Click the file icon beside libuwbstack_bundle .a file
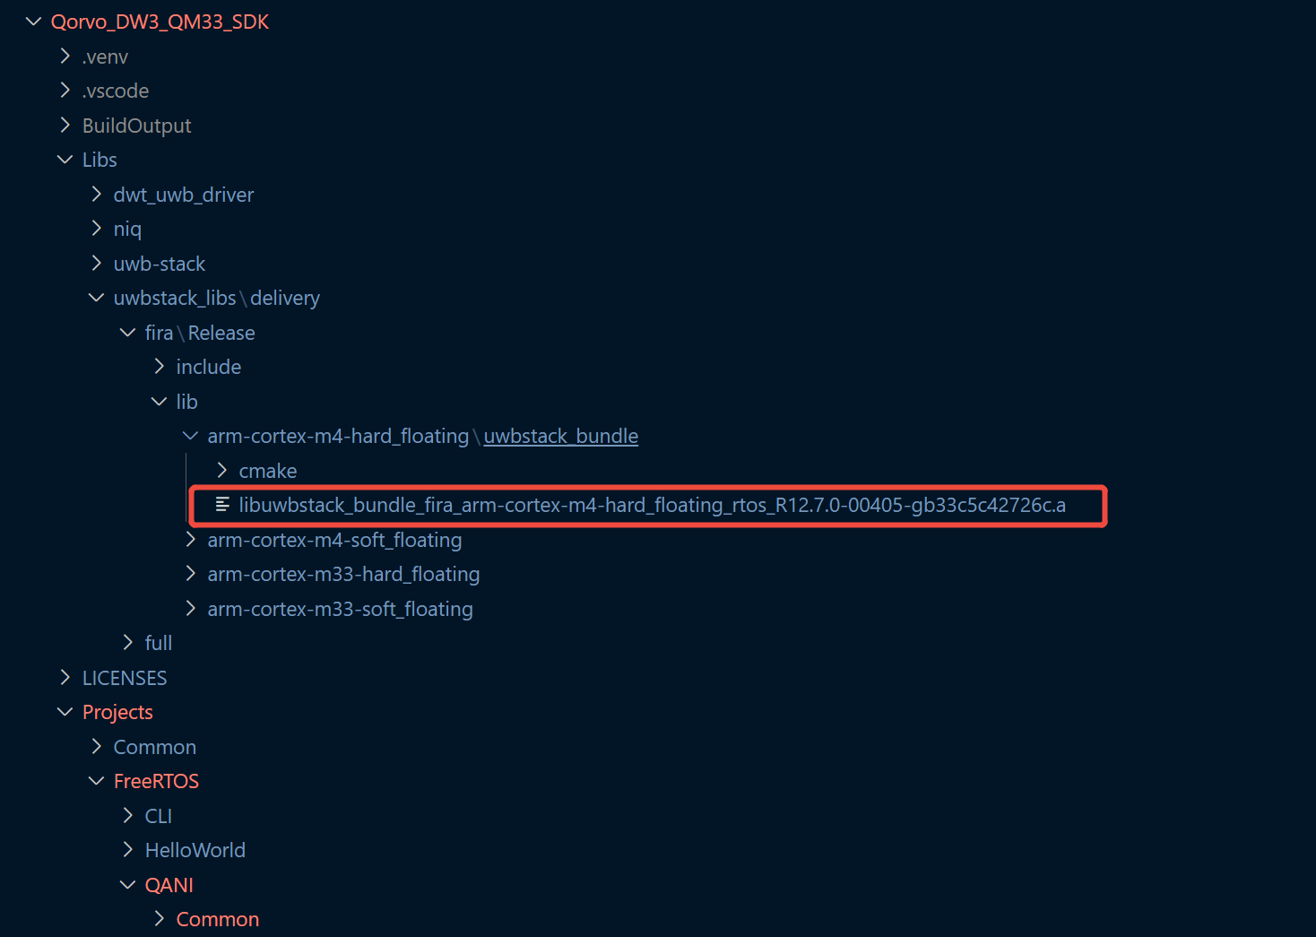The width and height of the screenshot is (1316, 937). coord(222,505)
